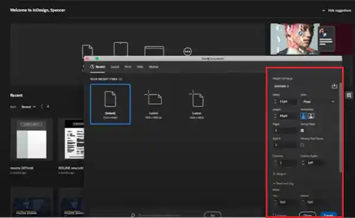Expand the Margins section
The height and width of the screenshot is (218, 355).
click(279, 174)
